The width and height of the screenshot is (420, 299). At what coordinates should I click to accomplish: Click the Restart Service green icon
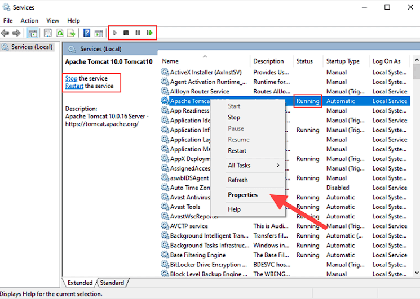point(149,33)
